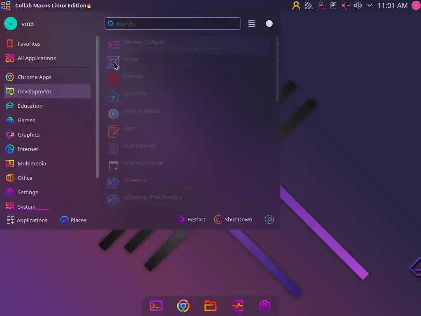Click the white pin circle button

click(269, 23)
